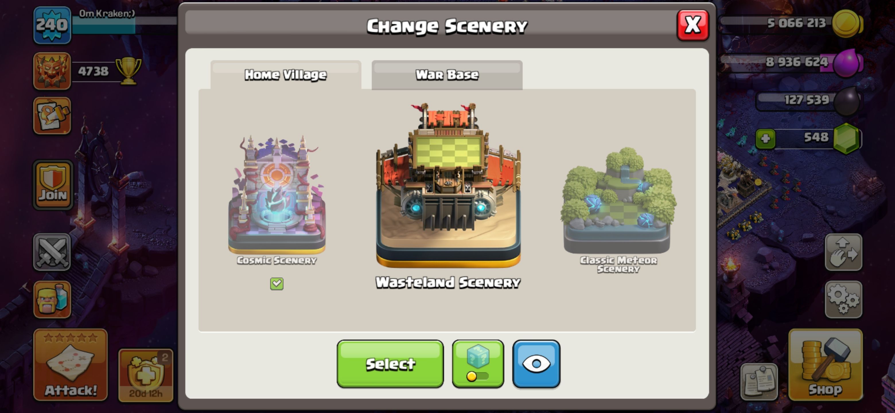Open the player level 240 badge
Image resolution: width=895 pixels, height=413 pixels.
[x=52, y=25]
